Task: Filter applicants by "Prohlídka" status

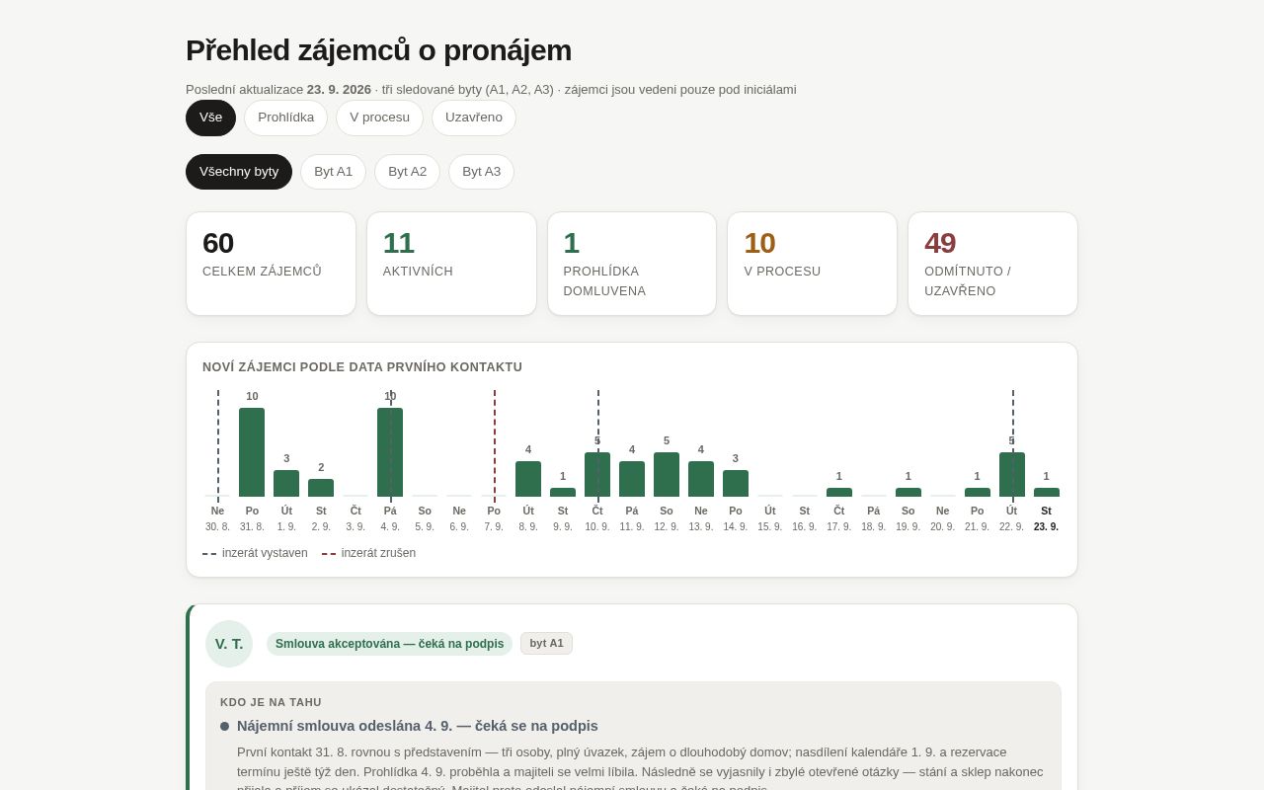Action: pyautogui.click(x=285, y=118)
